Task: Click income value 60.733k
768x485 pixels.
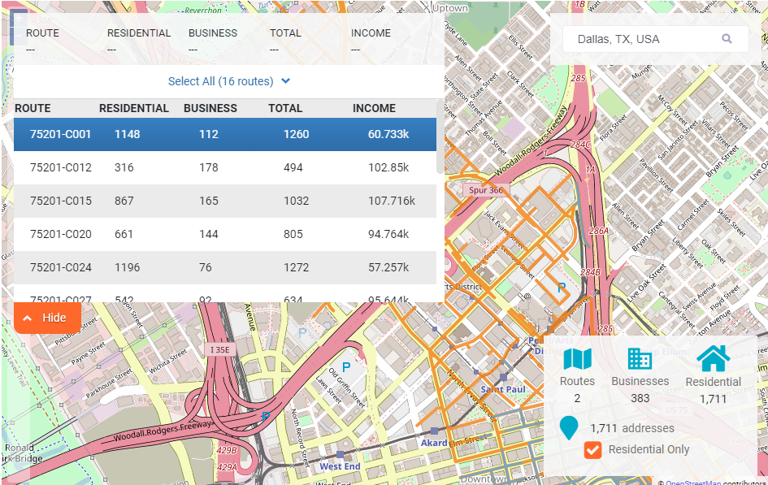Action: (388, 134)
